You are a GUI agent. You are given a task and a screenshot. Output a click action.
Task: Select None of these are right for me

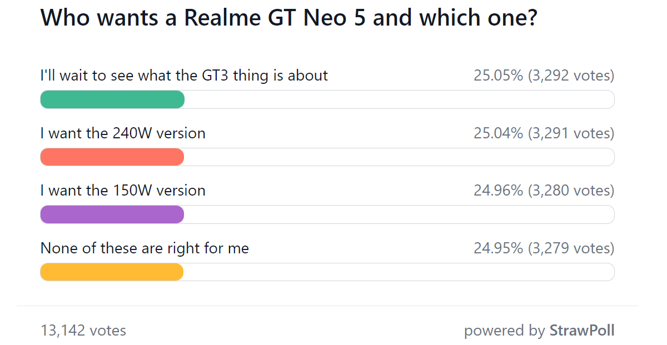pyautogui.click(x=145, y=248)
